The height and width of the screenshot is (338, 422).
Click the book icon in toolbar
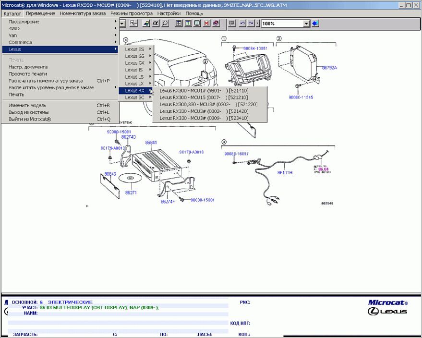(216, 23)
